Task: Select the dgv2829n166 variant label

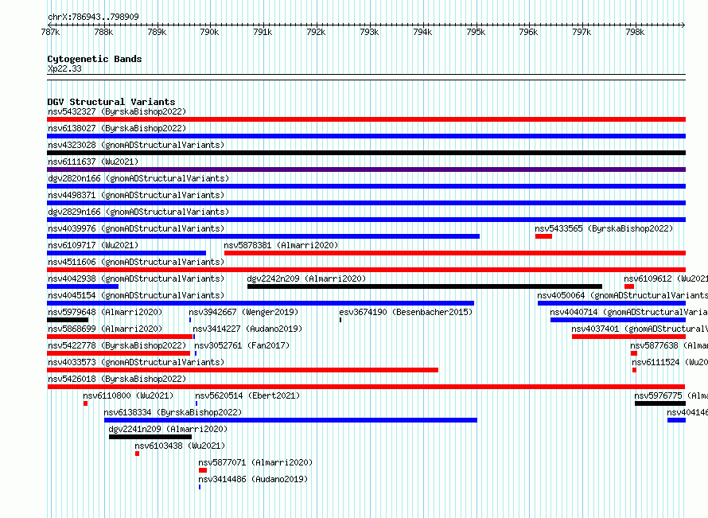Action: [x=138, y=212]
